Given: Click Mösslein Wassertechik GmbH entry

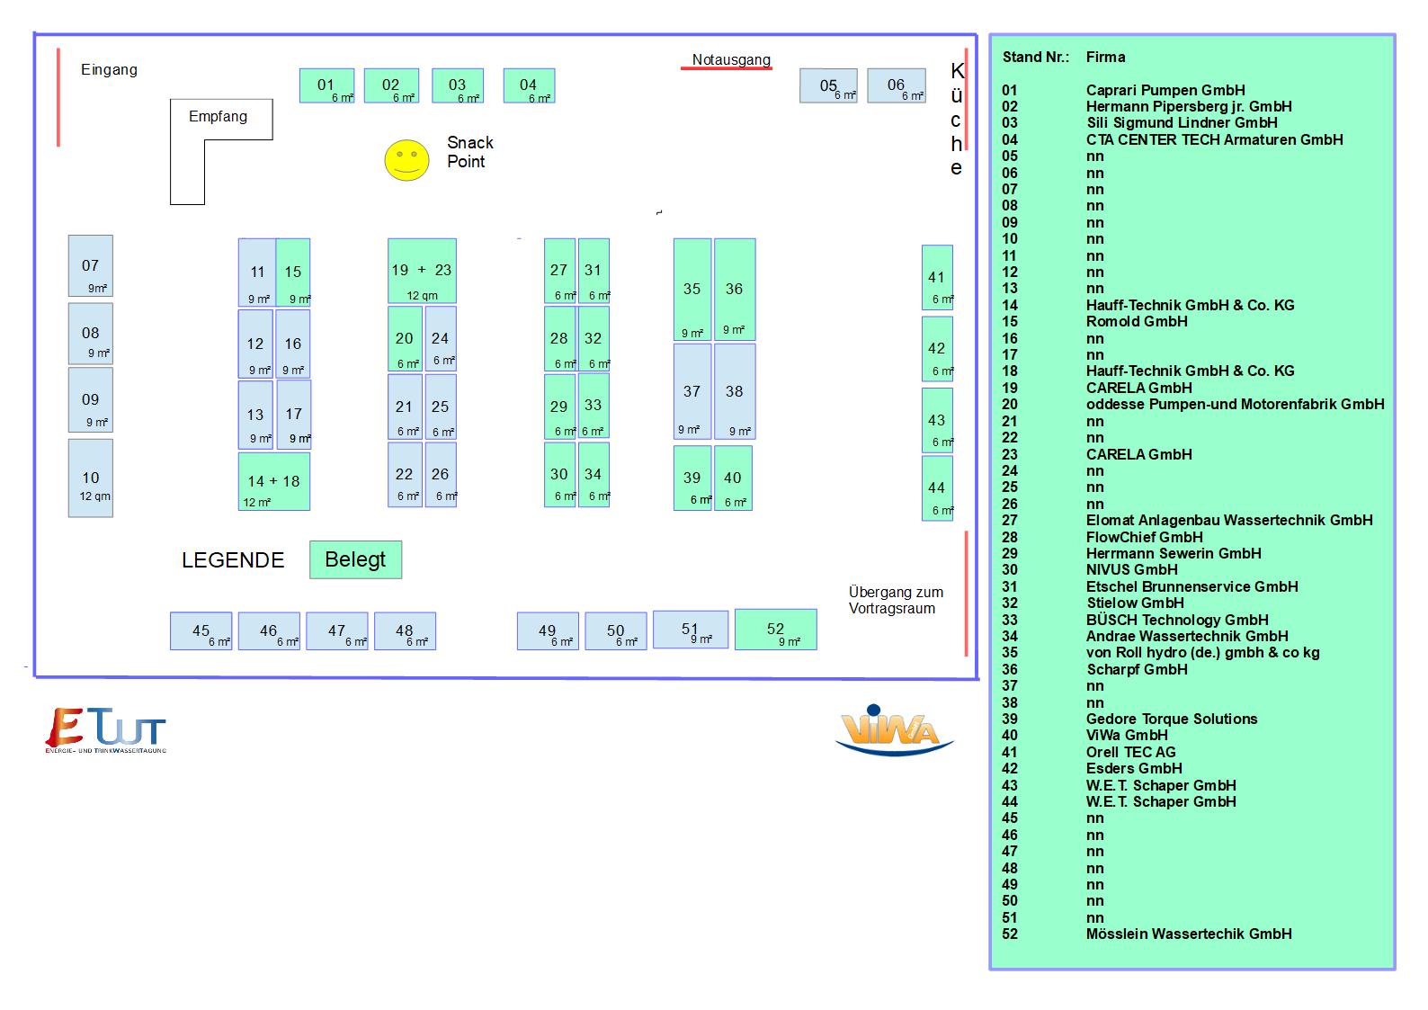Looking at the screenshot, I should (x=1189, y=934).
